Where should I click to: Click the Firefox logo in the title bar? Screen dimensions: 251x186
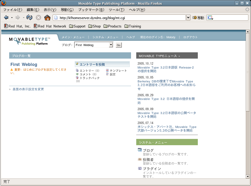[3, 3]
